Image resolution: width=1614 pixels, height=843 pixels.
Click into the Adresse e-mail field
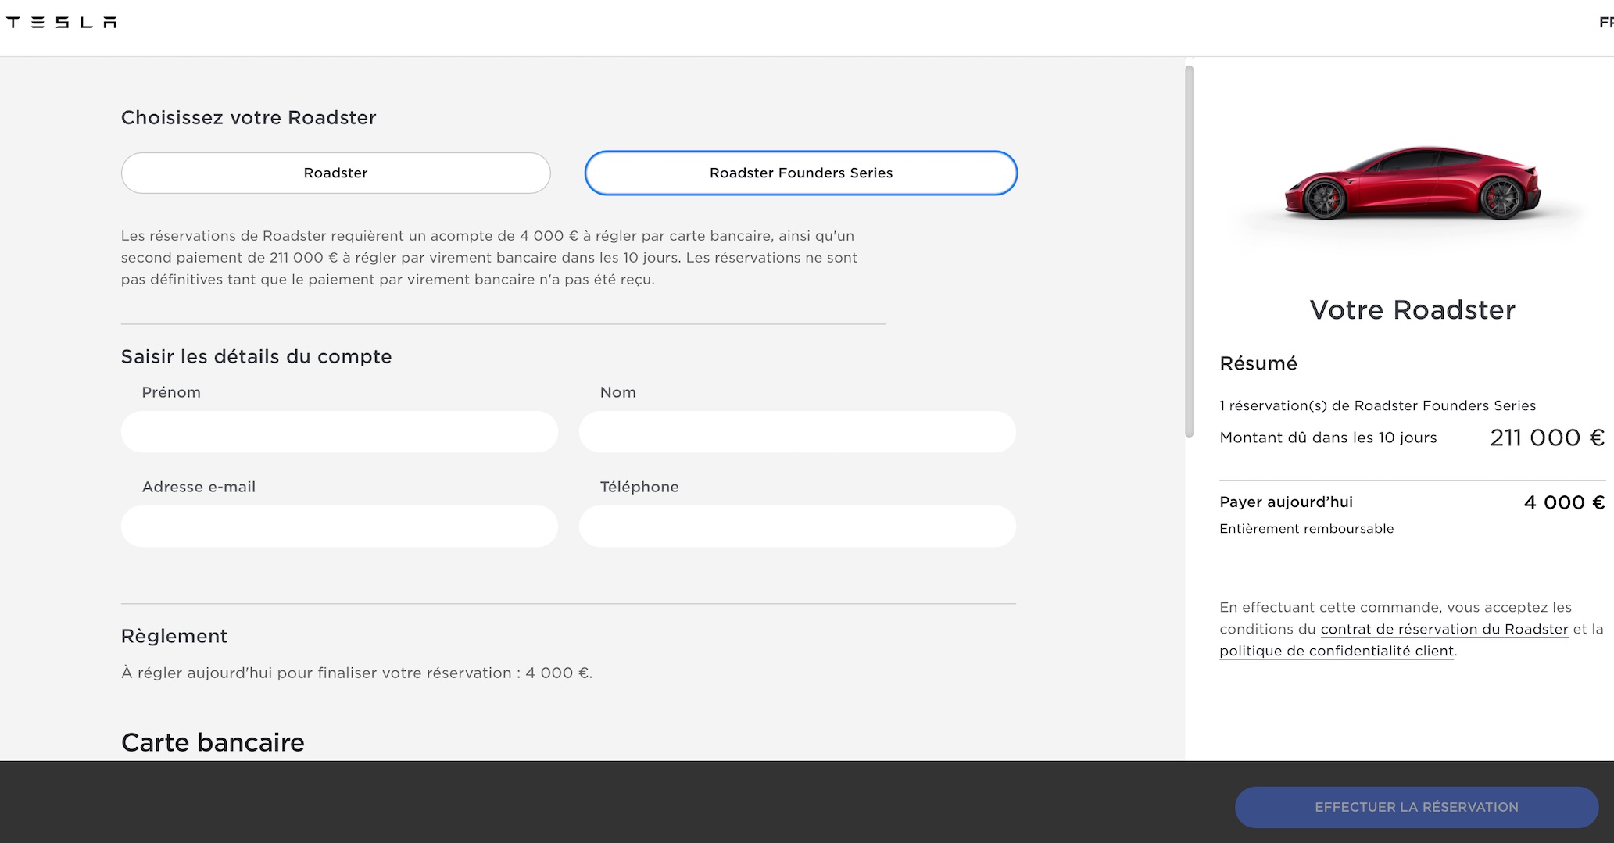pyautogui.click(x=339, y=526)
